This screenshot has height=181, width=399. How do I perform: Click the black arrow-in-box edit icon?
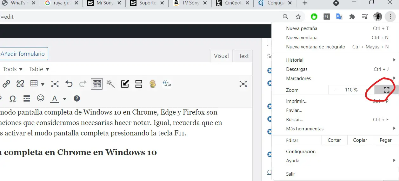tap(125, 84)
